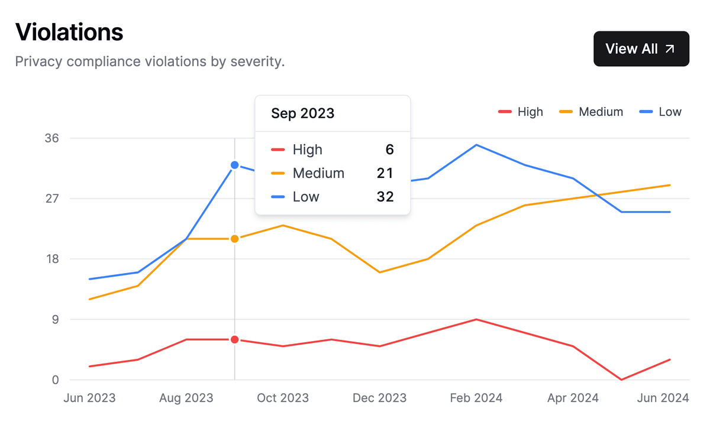Viewport: 710px width, 425px height.
Task: Click the arrow icon in View All
Action: 670,49
